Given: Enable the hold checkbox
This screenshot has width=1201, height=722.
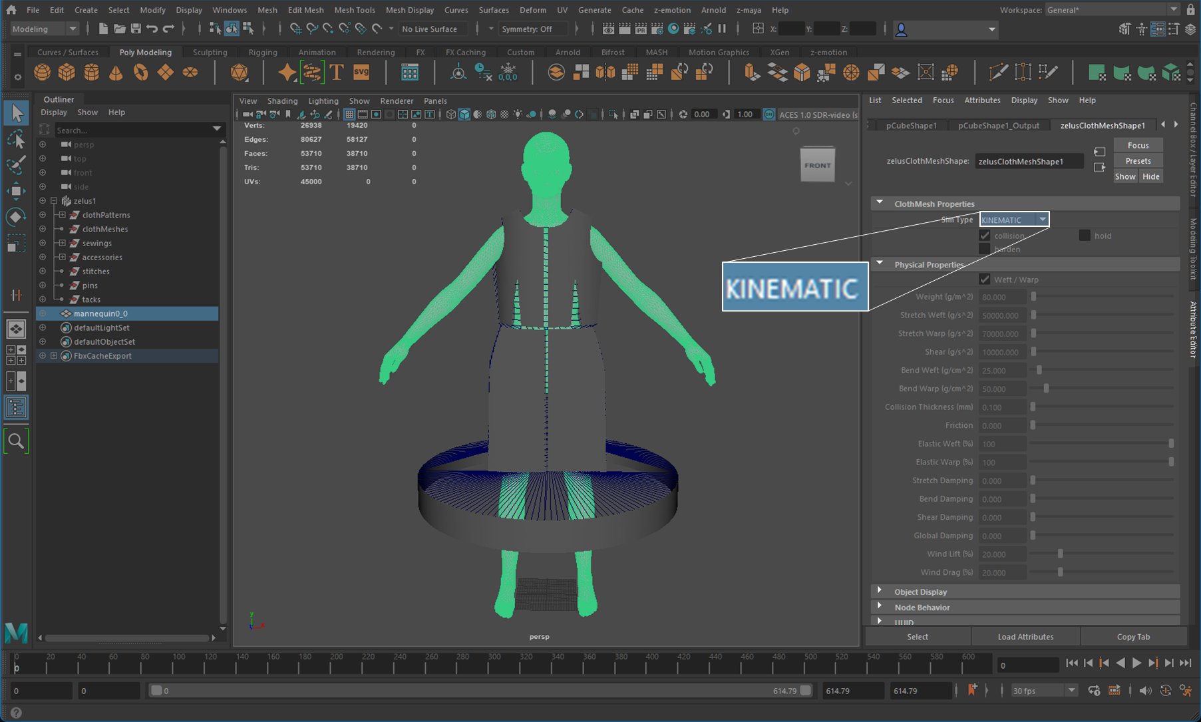Looking at the screenshot, I should coord(1085,236).
